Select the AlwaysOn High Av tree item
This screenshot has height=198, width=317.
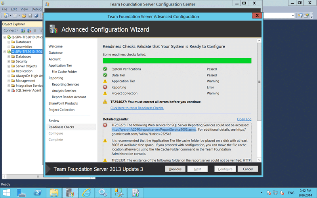(29, 76)
